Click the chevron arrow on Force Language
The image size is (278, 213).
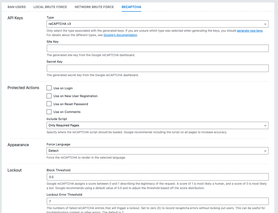click(x=265, y=151)
